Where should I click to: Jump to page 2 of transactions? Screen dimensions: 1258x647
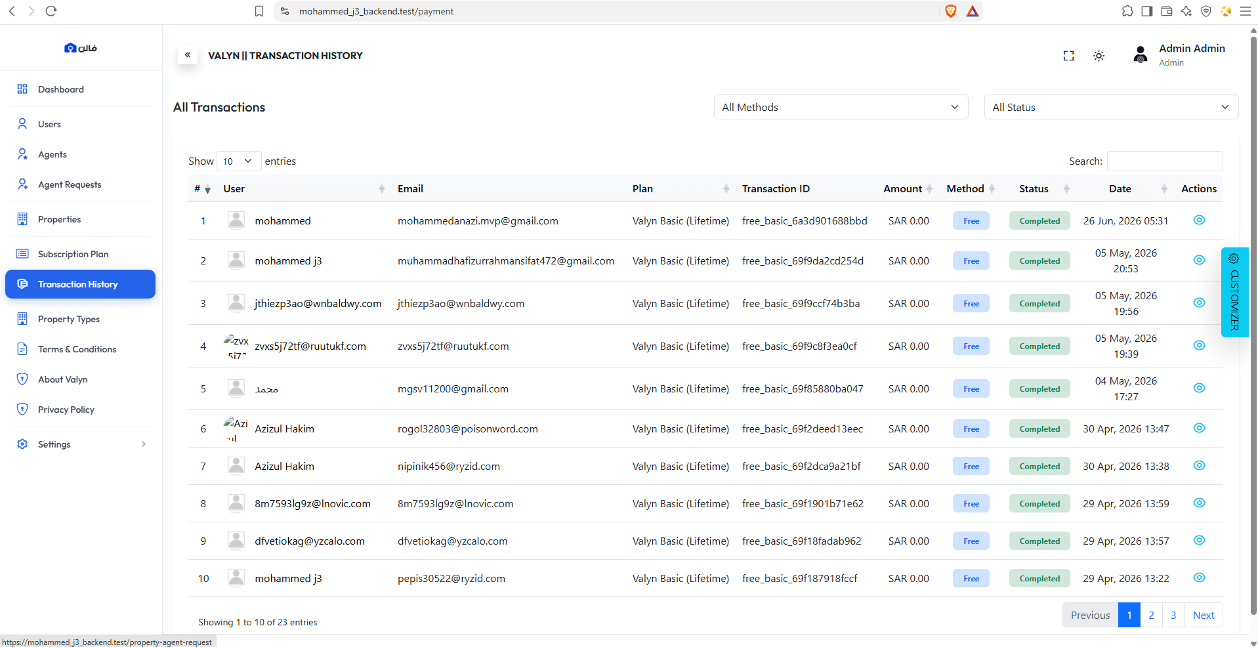pyautogui.click(x=1151, y=615)
